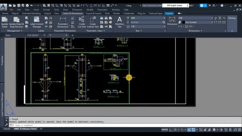This screenshot has height=136, width=242.
Task: Click the Help question mark icon
Action: click(x=222, y=6)
